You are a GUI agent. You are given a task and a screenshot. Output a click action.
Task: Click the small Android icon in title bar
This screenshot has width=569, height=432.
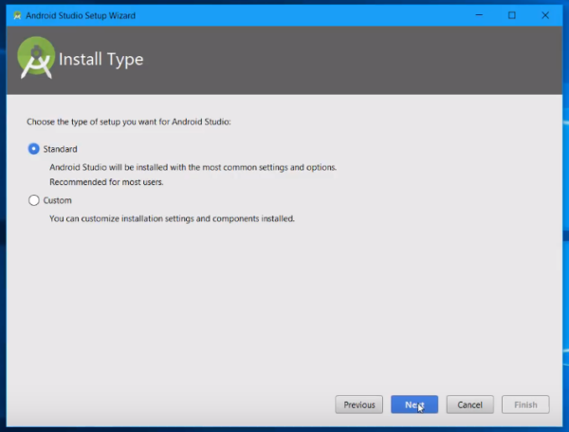16,15
